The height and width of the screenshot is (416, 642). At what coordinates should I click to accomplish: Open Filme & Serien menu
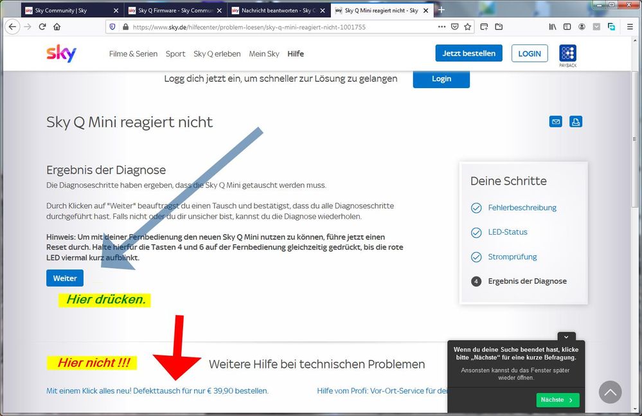point(133,53)
